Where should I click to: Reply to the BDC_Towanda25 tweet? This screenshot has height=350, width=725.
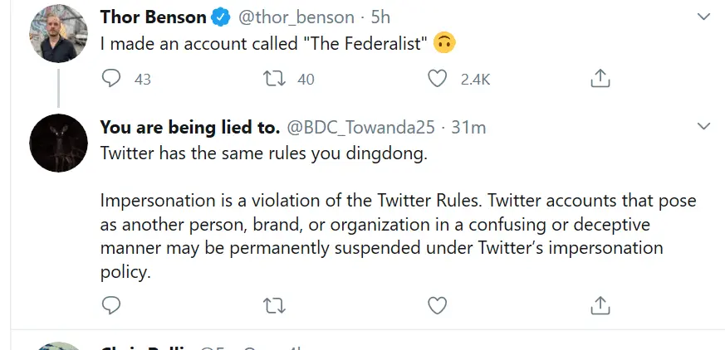pos(112,306)
